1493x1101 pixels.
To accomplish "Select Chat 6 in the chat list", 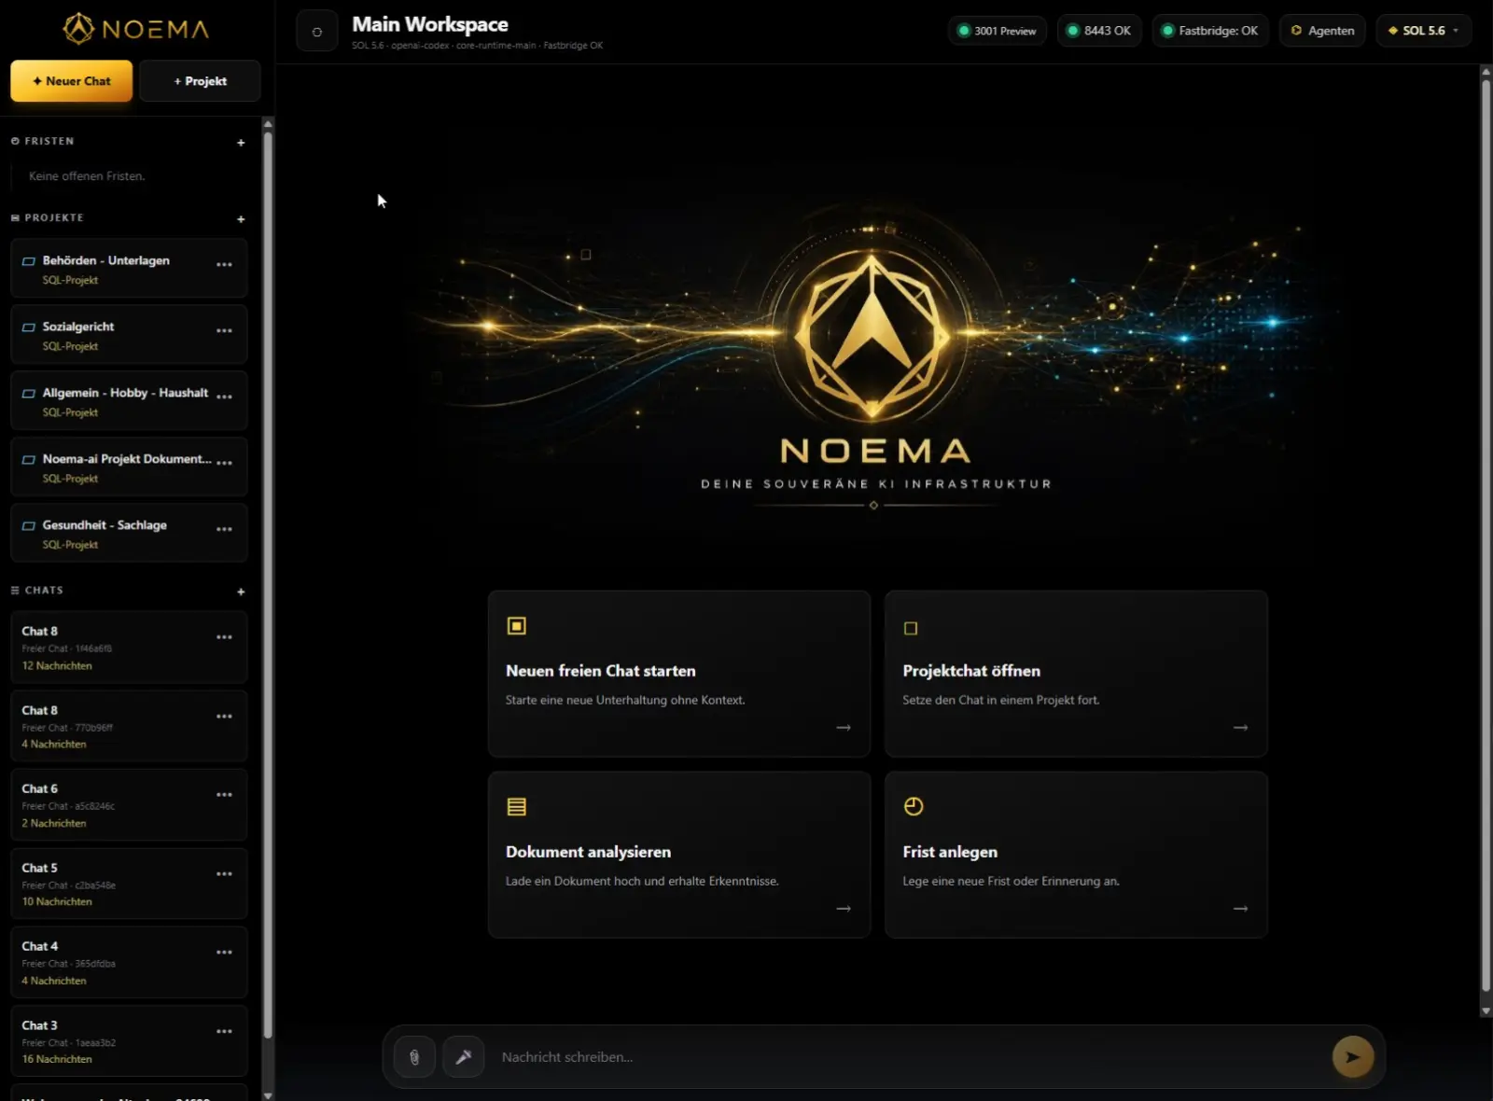I will click(x=129, y=805).
